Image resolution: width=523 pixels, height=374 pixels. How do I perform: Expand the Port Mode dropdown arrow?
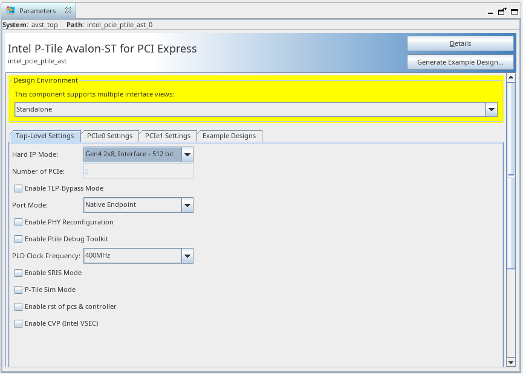point(187,205)
